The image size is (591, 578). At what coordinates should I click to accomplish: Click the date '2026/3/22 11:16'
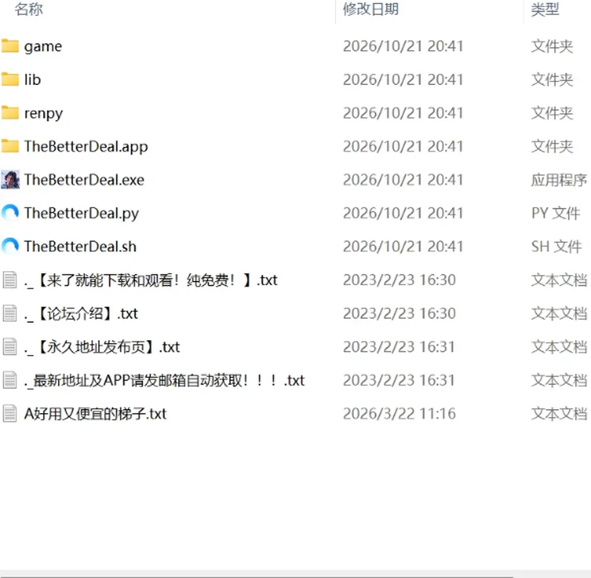(x=400, y=414)
